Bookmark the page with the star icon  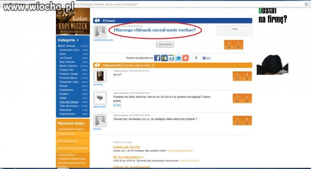[306, 4]
